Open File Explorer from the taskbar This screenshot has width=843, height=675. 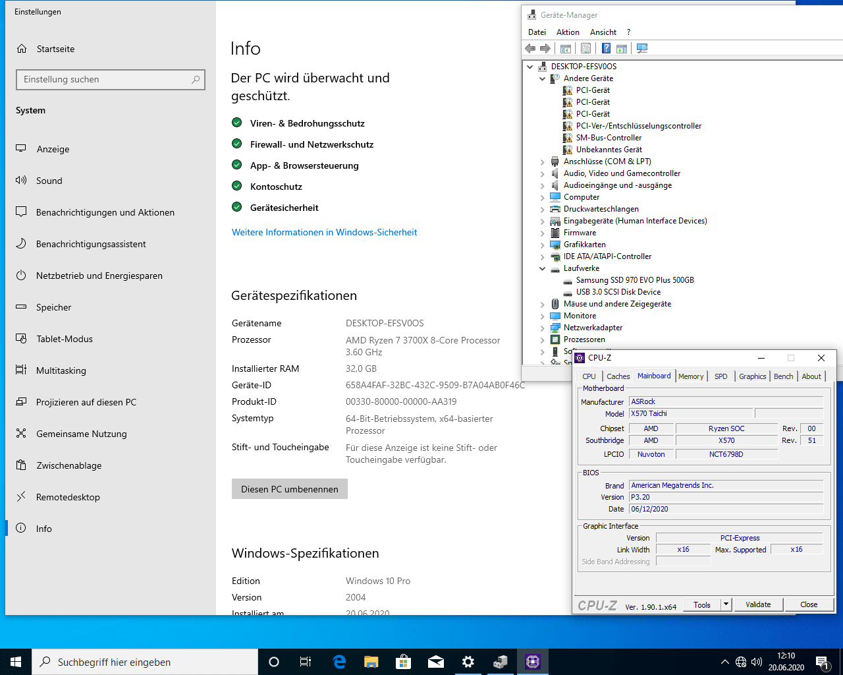tap(371, 662)
